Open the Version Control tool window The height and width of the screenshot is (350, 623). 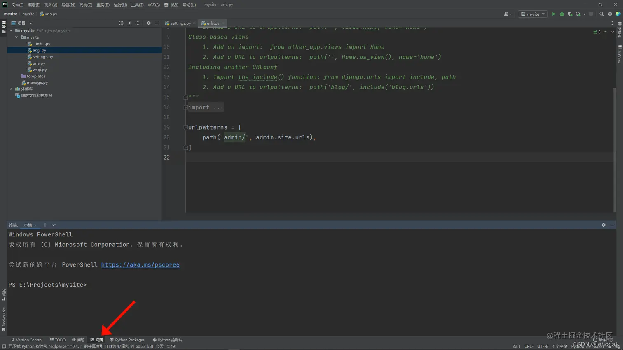27,340
